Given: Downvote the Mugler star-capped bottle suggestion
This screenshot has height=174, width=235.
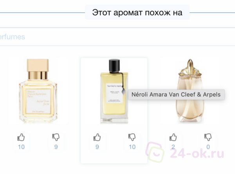Looking at the screenshot, I should click(x=208, y=137).
